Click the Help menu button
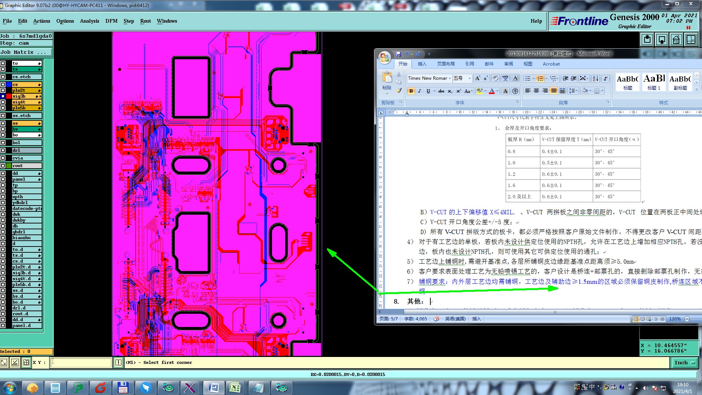This screenshot has height=395, width=702. 536,21
